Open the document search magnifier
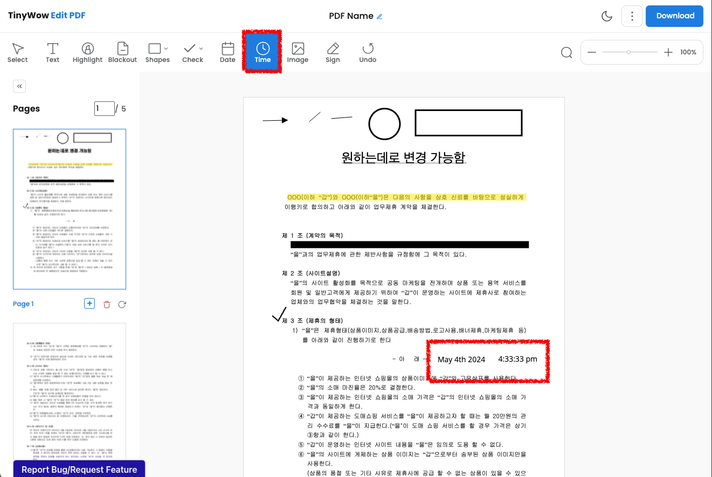 pyautogui.click(x=566, y=52)
